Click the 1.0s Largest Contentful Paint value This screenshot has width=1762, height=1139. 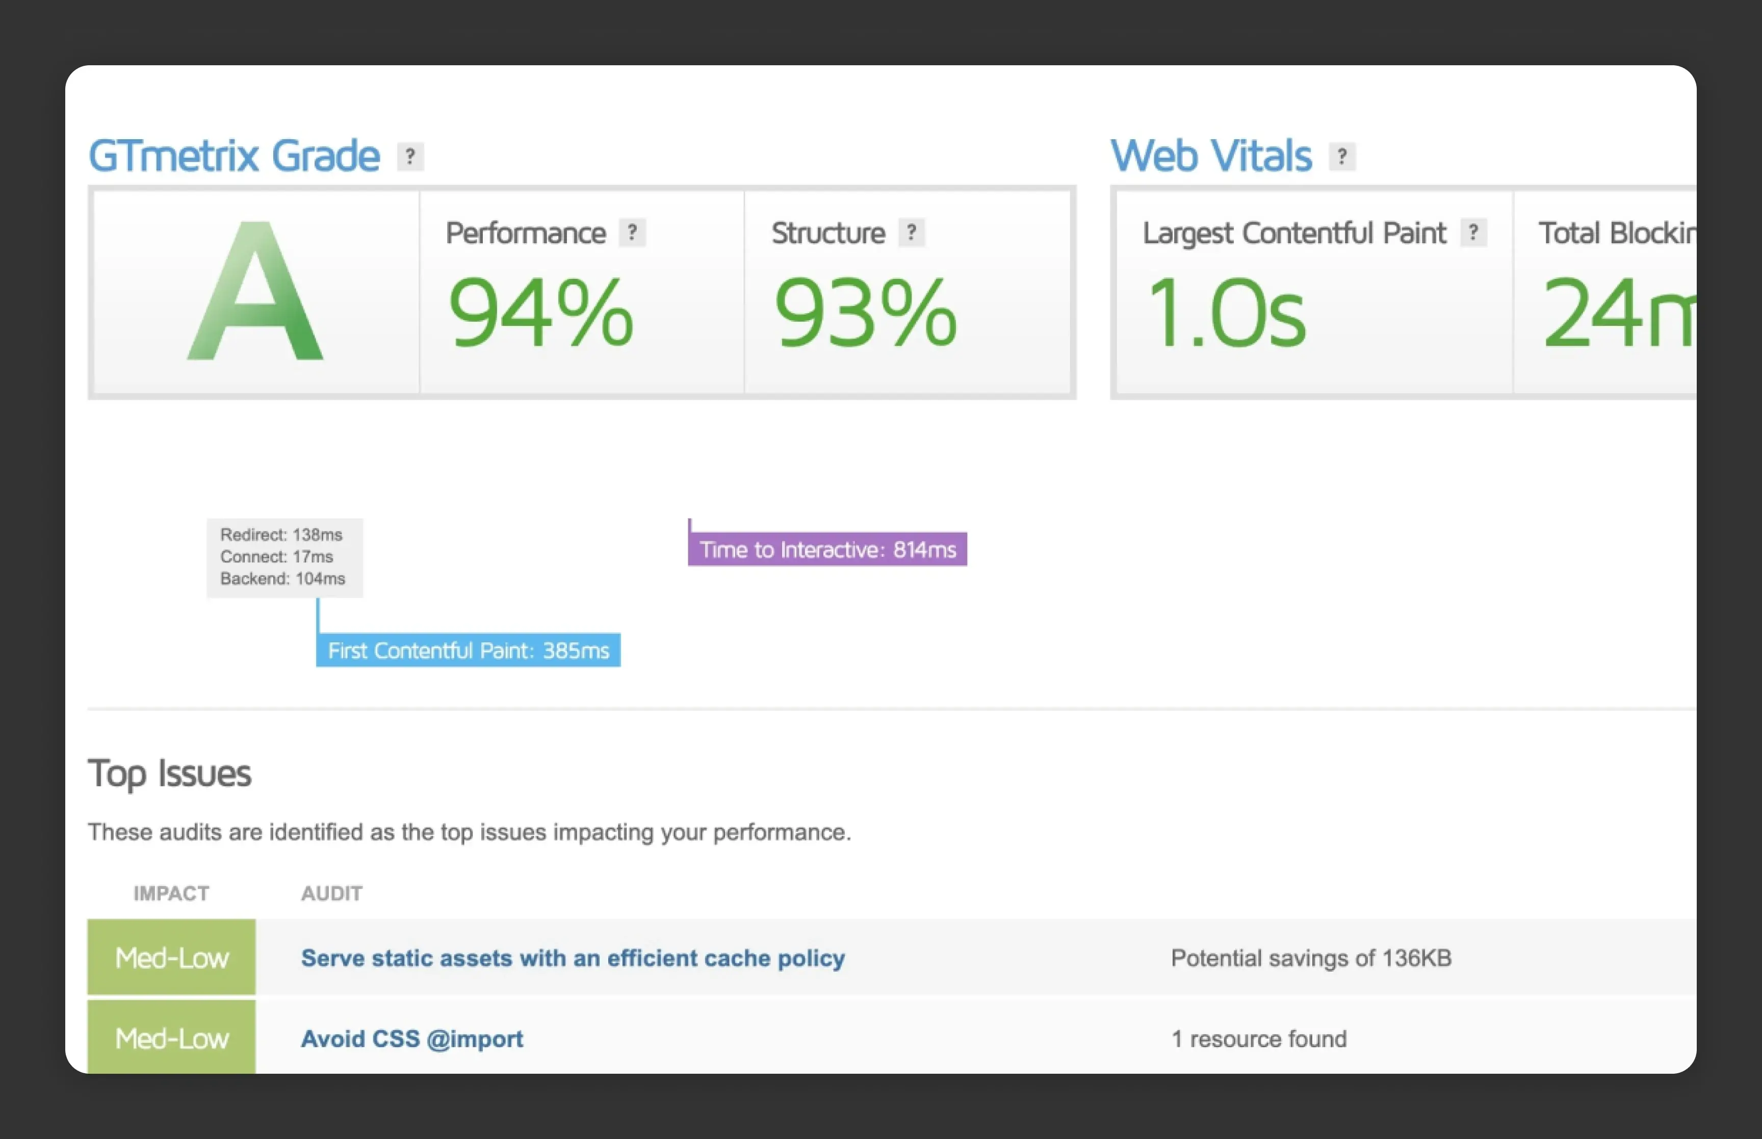1226,312
